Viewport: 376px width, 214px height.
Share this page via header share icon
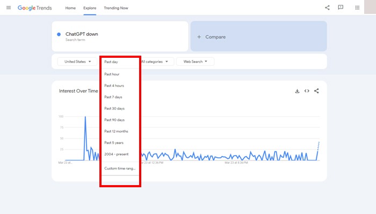[x=327, y=7]
